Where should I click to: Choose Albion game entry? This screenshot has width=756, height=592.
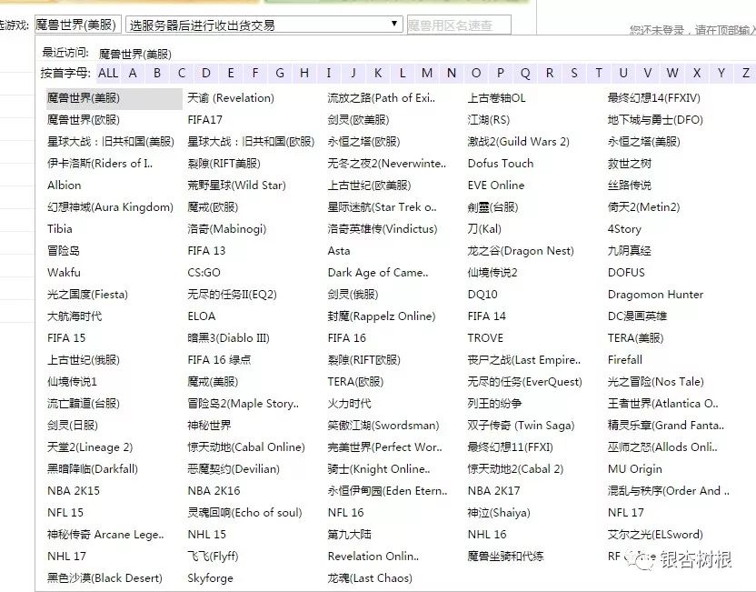click(65, 186)
